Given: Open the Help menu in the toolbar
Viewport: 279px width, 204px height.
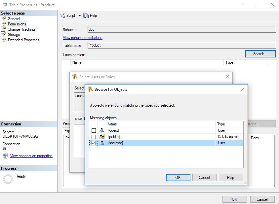Looking at the screenshot, I should tap(93, 15).
